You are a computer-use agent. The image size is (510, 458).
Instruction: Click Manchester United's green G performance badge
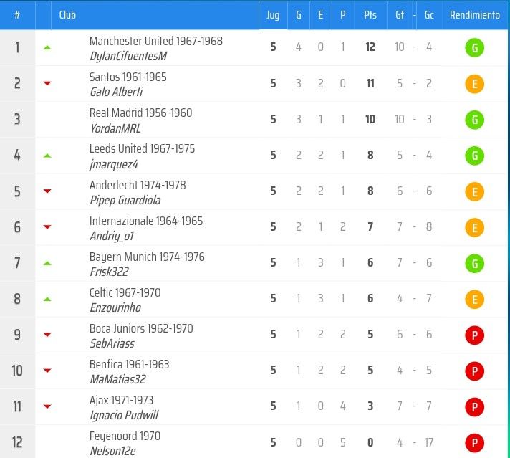tap(475, 48)
